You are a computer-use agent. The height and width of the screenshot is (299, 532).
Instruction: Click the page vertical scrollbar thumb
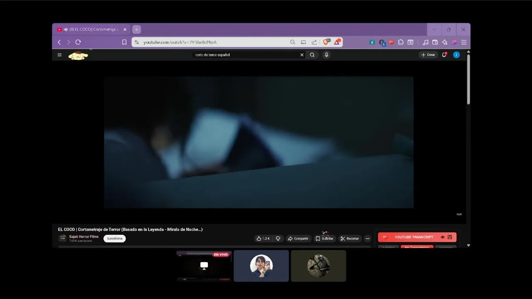coord(468,79)
